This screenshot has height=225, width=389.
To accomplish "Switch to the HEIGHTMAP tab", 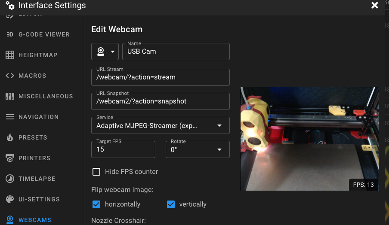I will 42,55.
